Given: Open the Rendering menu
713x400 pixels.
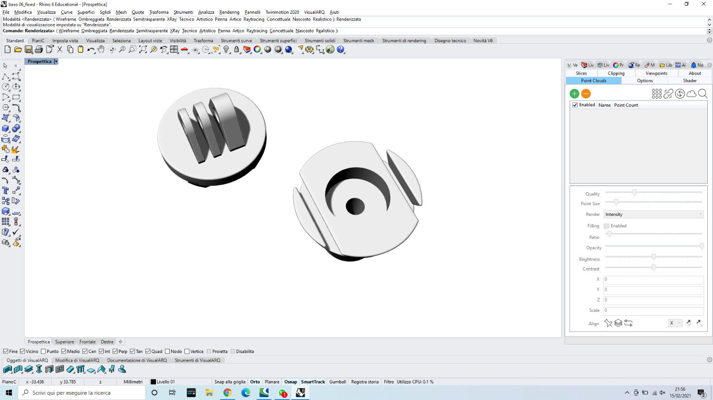Looking at the screenshot, I should 229,12.
